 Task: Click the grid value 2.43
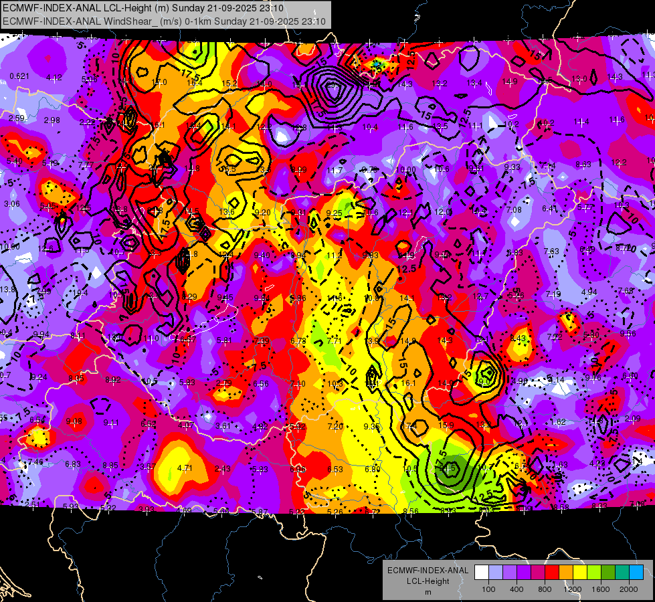click(x=222, y=469)
